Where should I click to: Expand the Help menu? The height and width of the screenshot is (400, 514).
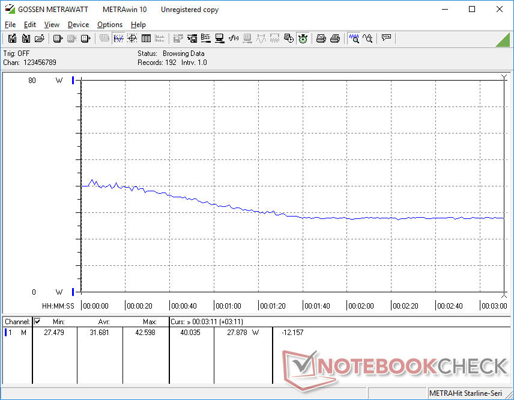click(x=138, y=25)
